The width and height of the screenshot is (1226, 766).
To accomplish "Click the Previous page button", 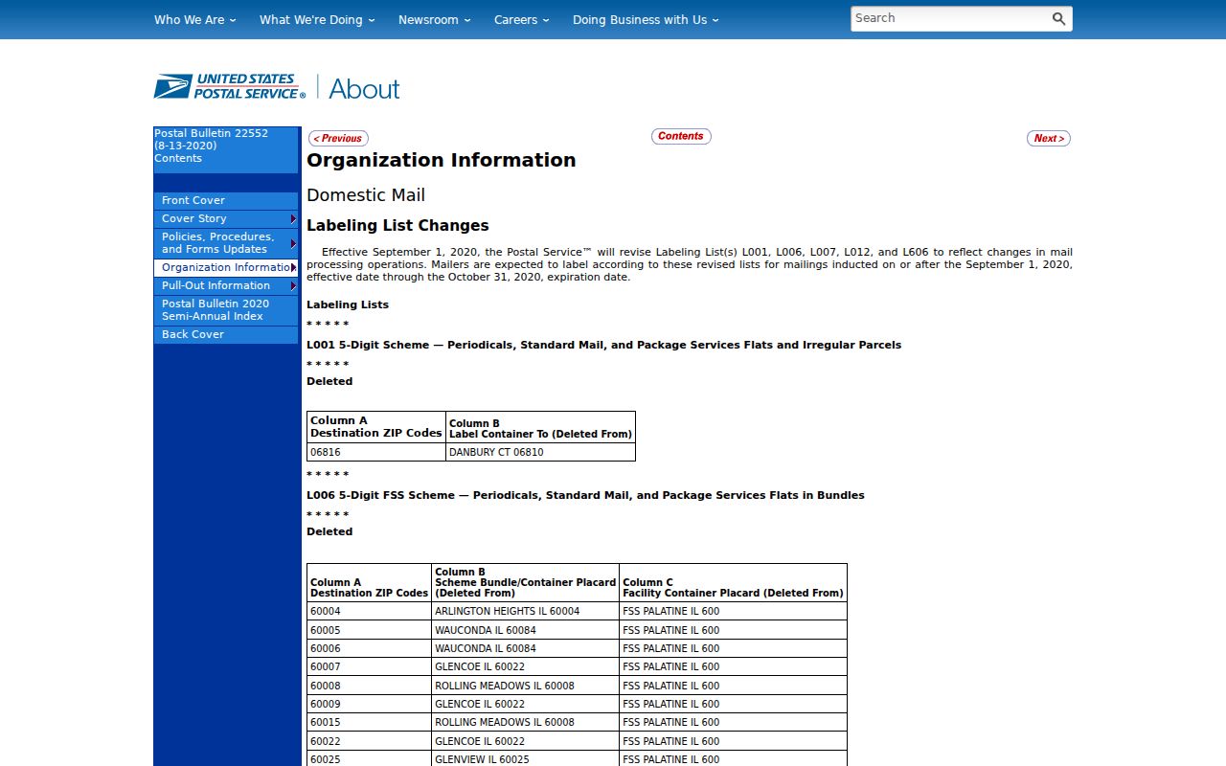I will [x=338, y=138].
